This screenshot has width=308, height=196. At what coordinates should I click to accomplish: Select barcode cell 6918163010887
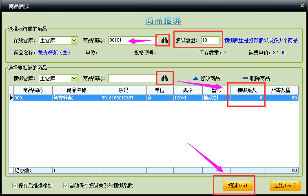[124, 98]
